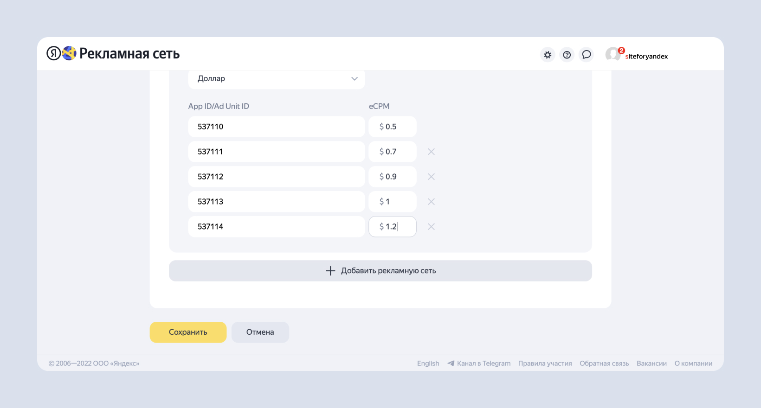Delete the 537112 ad unit row
This screenshot has height=408, width=761.
(x=431, y=177)
